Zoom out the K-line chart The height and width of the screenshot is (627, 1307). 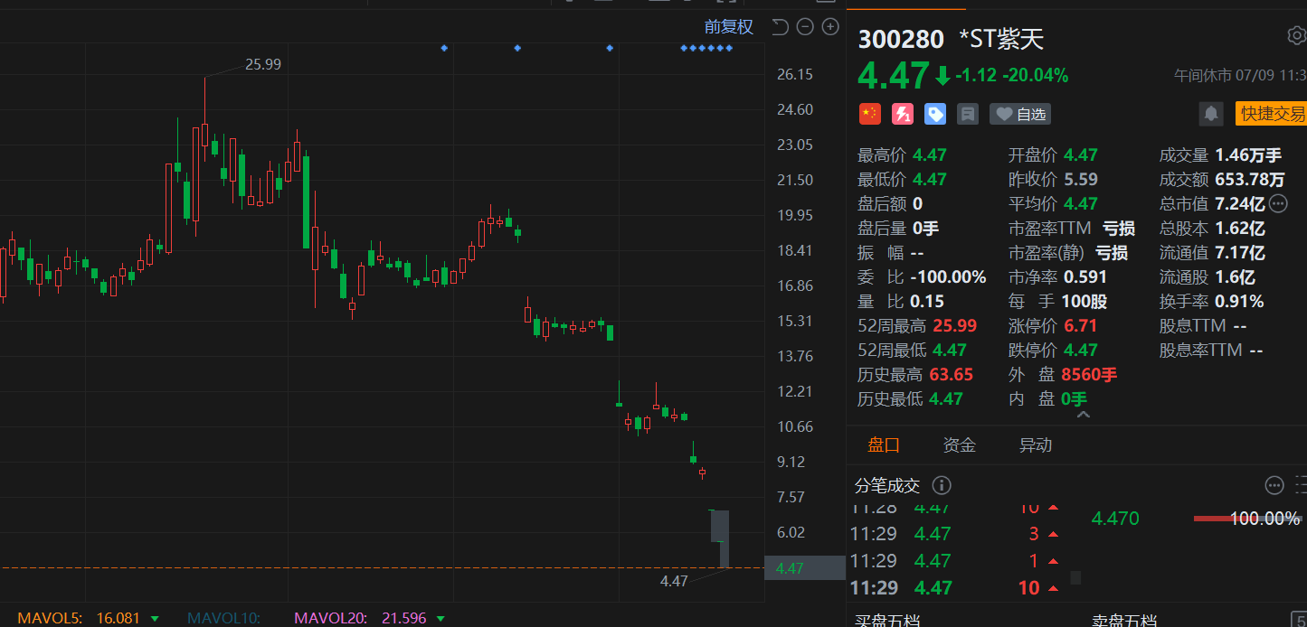pyautogui.click(x=805, y=27)
